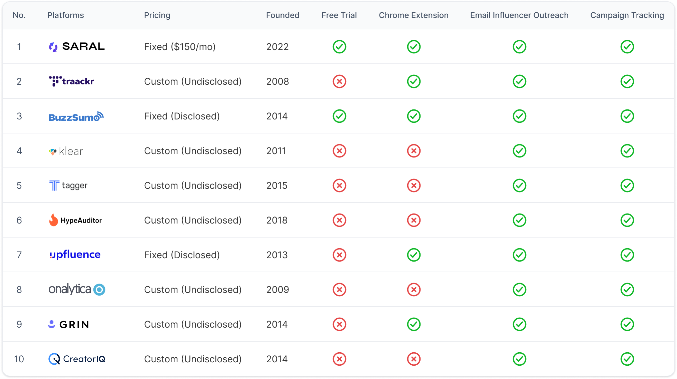Click the founded year 2018
This screenshot has height=379, width=677.
pyautogui.click(x=277, y=220)
